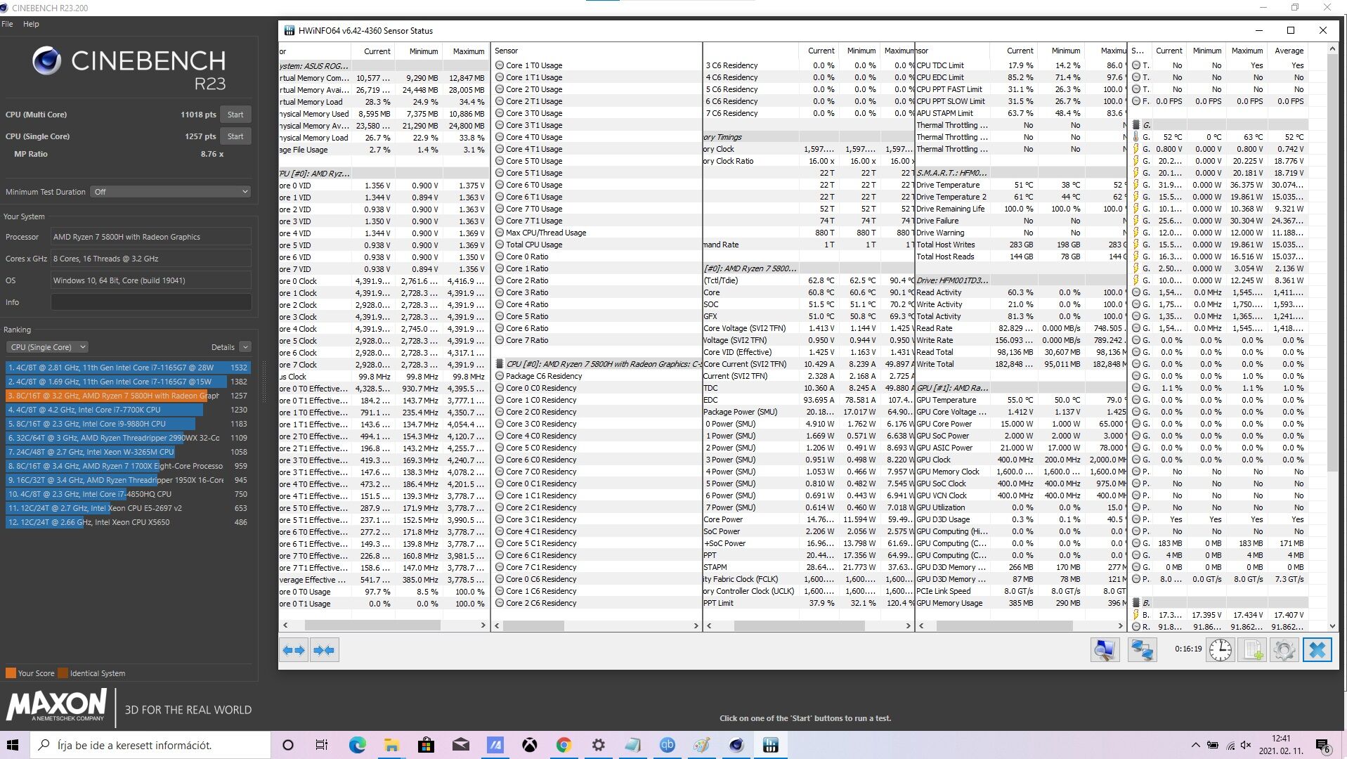Open the Minimum Test Duration dropdown
This screenshot has height=759, width=1347.
[171, 192]
